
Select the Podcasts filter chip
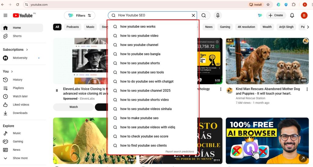point(73,27)
